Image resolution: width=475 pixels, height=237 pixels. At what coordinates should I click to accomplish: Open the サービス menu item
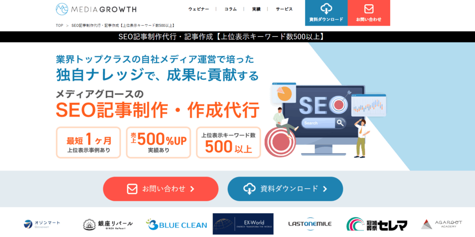point(284,9)
